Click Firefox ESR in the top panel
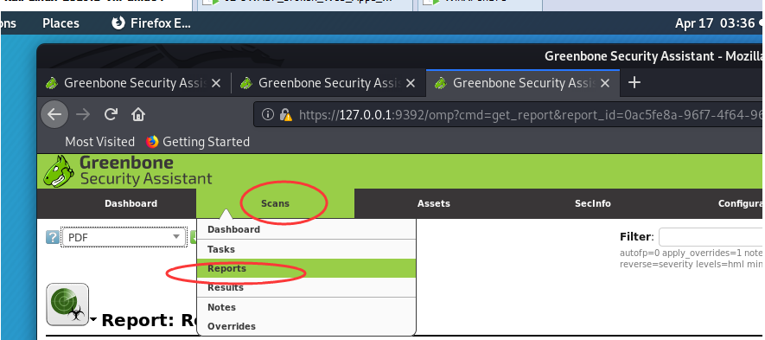This screenshot has height=340, width=765. pyautogui.click(x=151, y=23)
